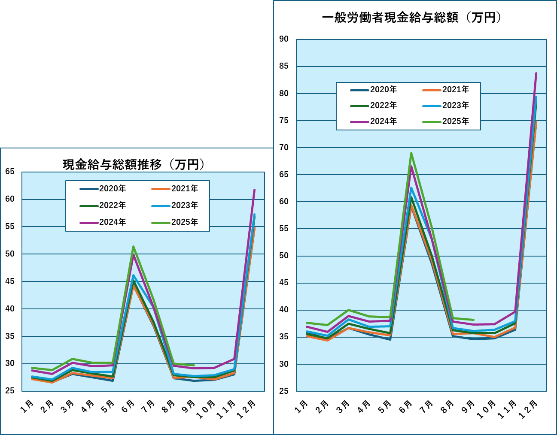Click the 2022年 legend label in left chart
Image resolution: width=557 pixels, height=435 pixels.
point(113,205)
